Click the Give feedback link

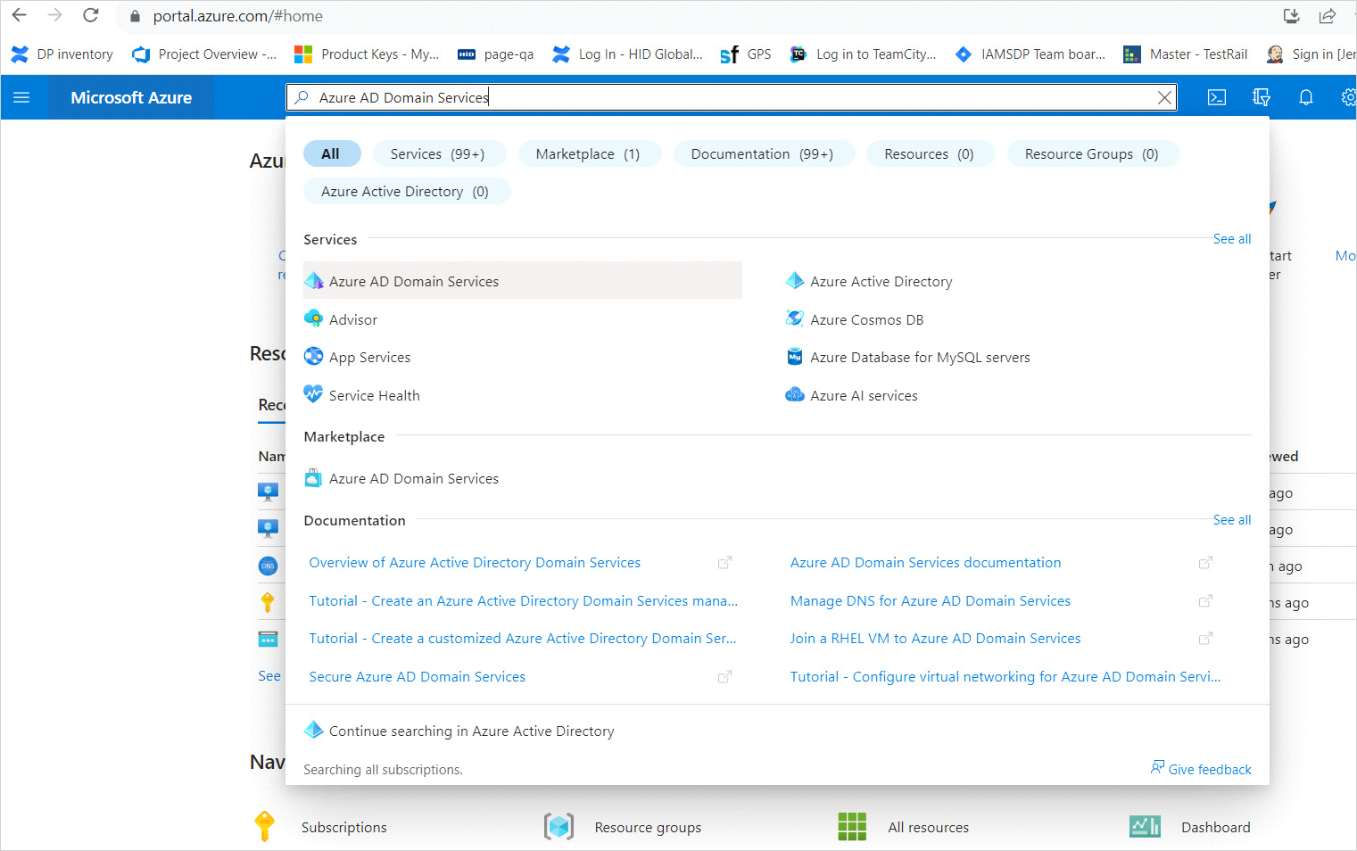(1209, 769)
